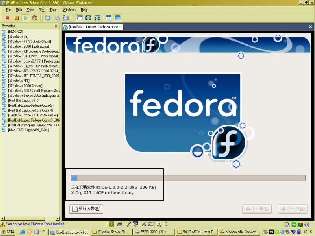Open the Edit menu

point(19,9)
